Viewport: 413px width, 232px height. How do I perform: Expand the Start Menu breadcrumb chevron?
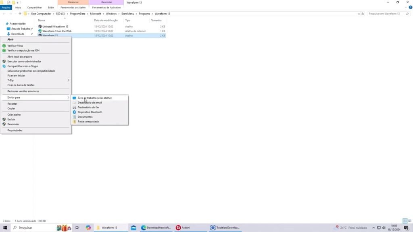point(136,14)
